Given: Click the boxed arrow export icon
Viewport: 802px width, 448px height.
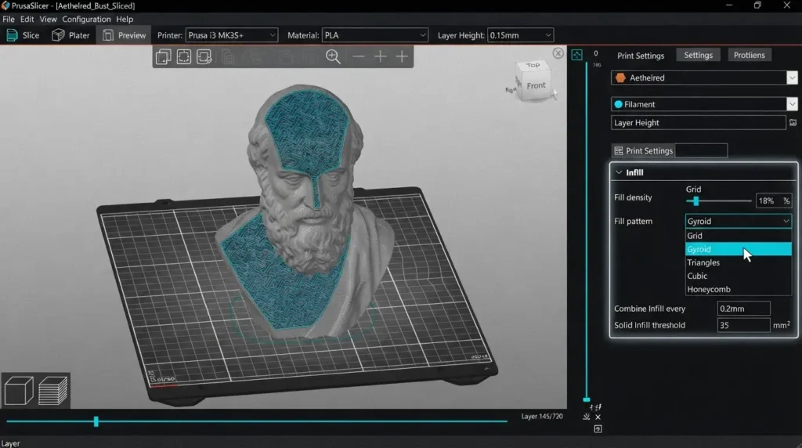Looking at the screenshot, I should click(598, 429).
